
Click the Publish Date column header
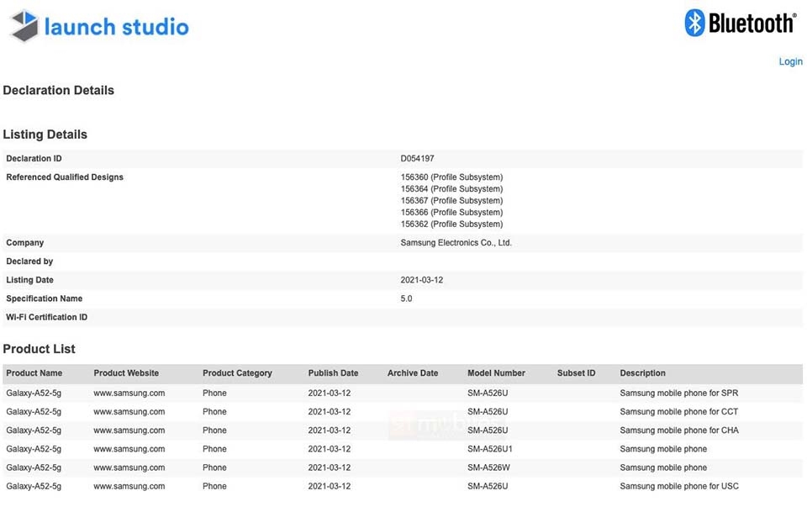pyautogui.click(x=333, y=373)
